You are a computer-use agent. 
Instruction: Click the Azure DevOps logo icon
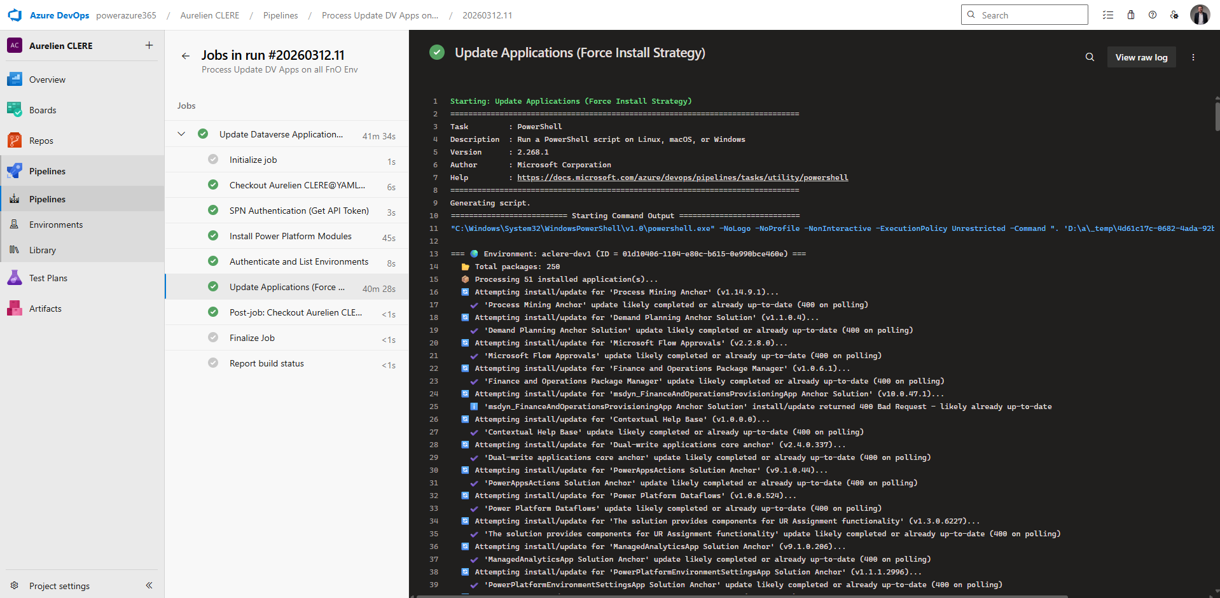(15, 15)
